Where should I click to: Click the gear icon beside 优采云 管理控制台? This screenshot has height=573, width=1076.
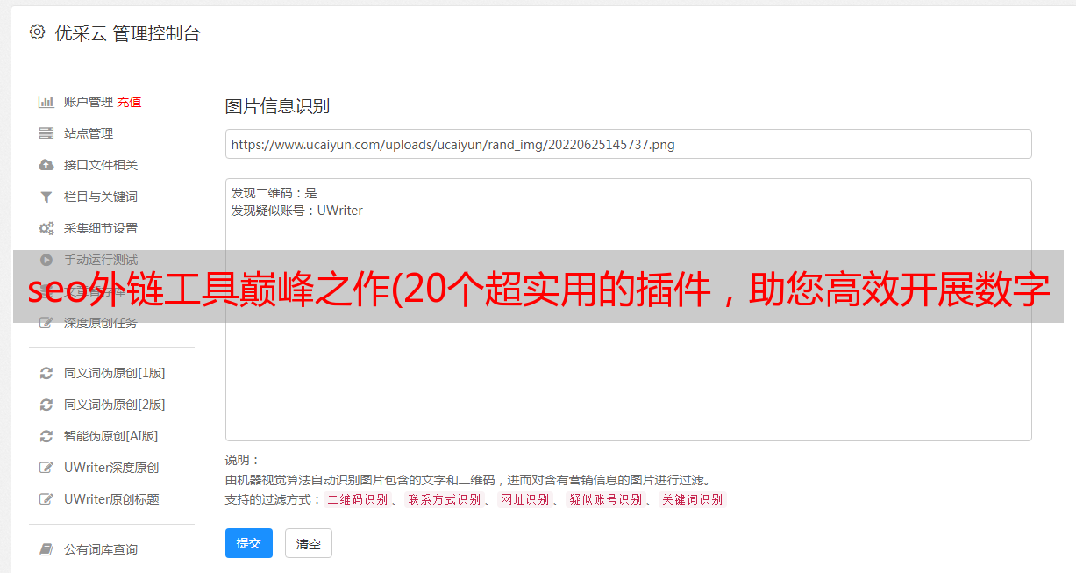click(x=37, y=32)
